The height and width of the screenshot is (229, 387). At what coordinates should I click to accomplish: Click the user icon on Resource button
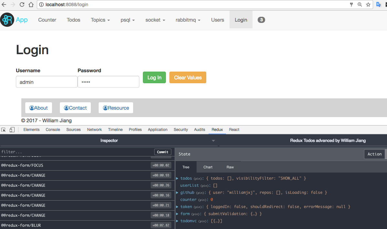[x=105, y=108]
